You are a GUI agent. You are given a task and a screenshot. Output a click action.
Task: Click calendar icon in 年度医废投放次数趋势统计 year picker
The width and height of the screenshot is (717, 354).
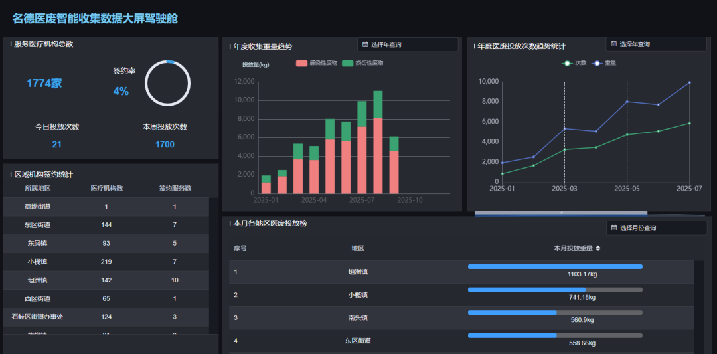click(613, 44)
